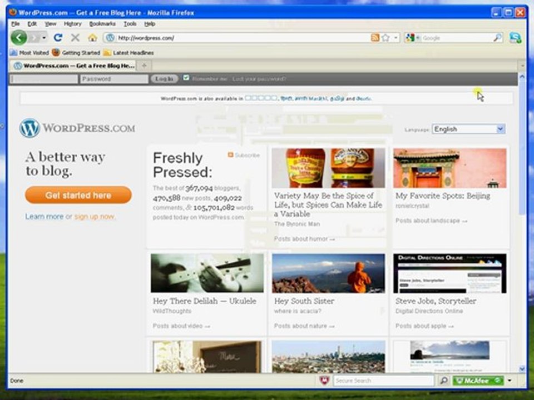Open the Beijing temple post thumbnail

pos(450,168)
